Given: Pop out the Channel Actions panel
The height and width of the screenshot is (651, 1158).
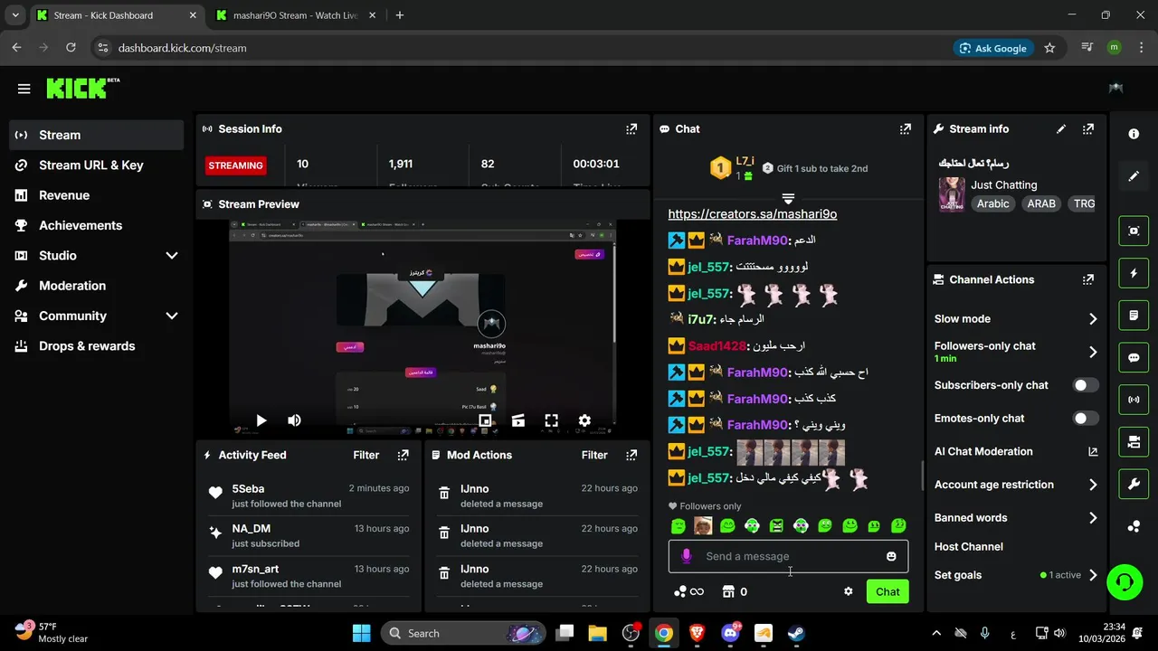Looking at the screenshot, I should pyautogui.click(x=1088, y=280).
